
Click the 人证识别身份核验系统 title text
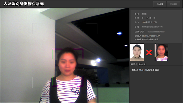[x=24, y=4]
